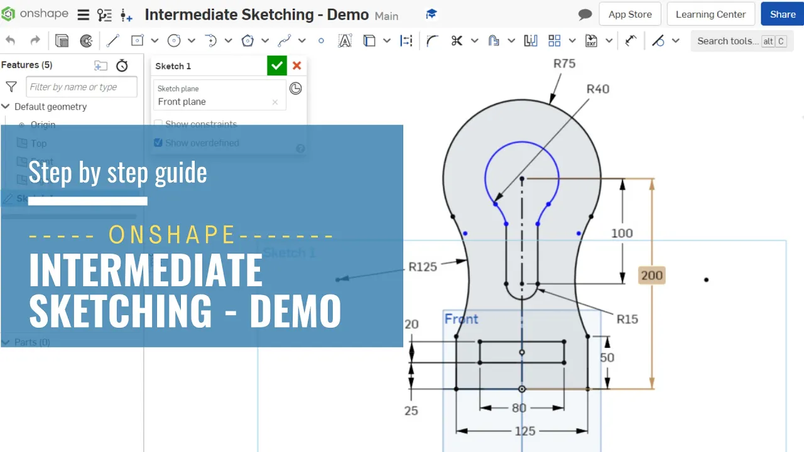Image resolution: width=804 pixels, height=452 pixels.
Task: Select the Circle sketch tool
Action: [174, 41]
